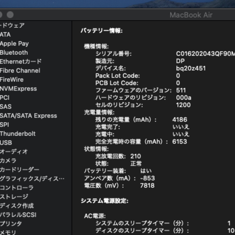The height and width of the screenshot is (235, 235).
Task: Click the amperage value -853
Action: [148, 178]
